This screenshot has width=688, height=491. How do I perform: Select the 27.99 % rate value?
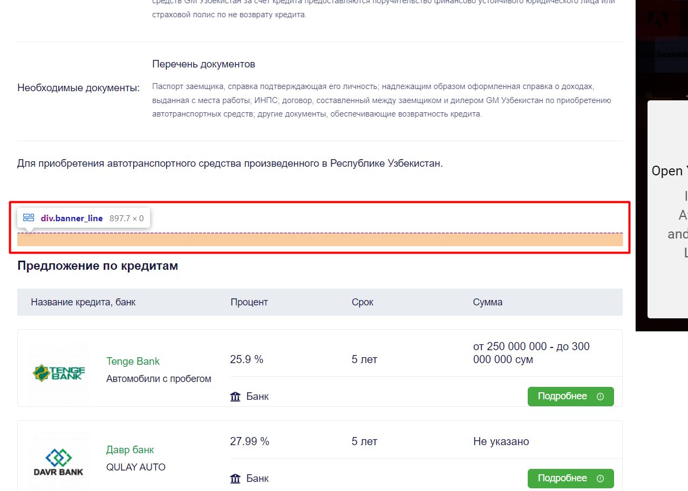coord(249,441)
